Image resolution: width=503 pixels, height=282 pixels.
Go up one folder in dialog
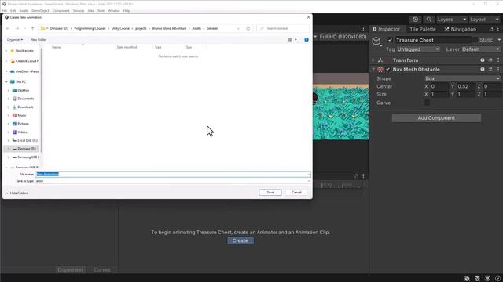32,28
